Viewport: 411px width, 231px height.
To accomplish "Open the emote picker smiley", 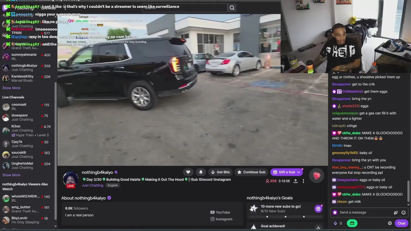I will pyautogui.click(x=404, y=212).
